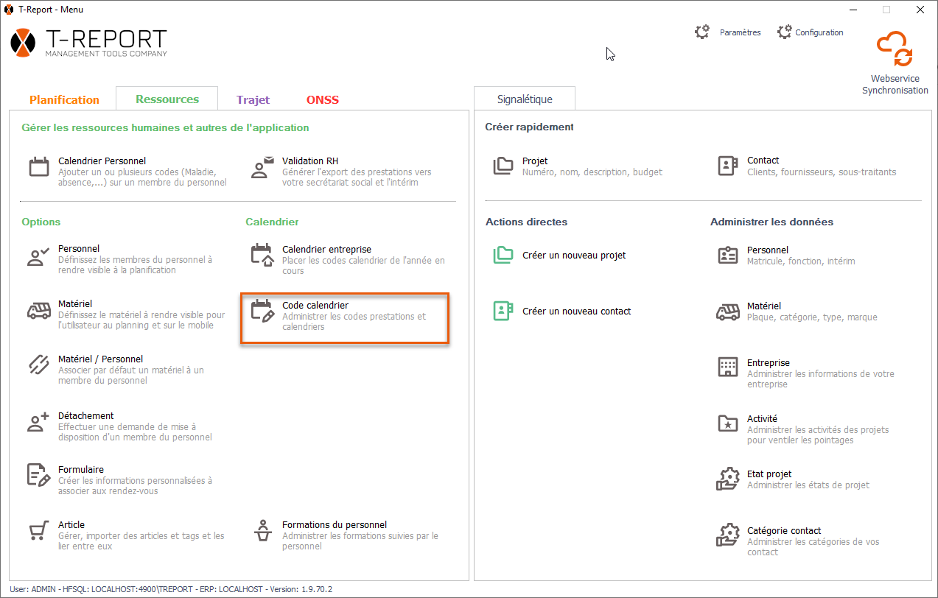Image resolution: width=938 pixels, height=598 pixels.
Task: Click the Article shopping cart icon
Action: pyautogui.click(x=38, y=531)
